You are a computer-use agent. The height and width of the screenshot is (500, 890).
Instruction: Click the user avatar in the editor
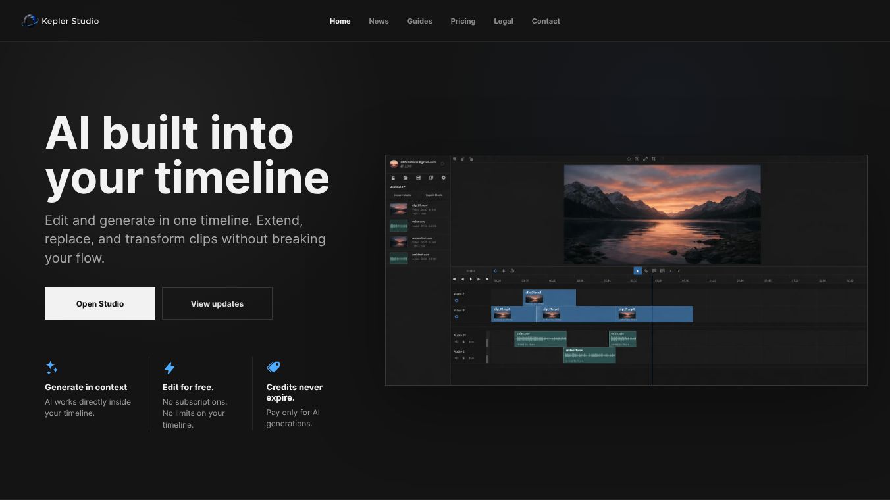(394, 163)
